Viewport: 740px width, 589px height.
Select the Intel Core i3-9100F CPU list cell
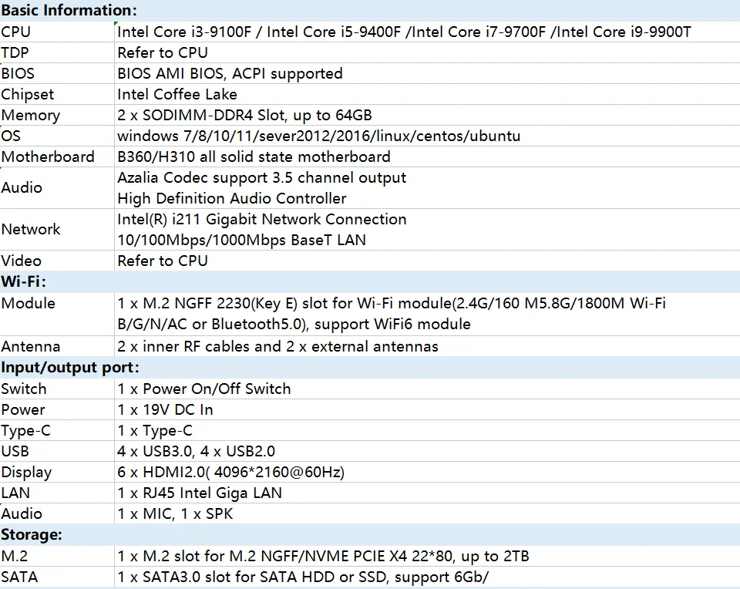pos(427,32)
